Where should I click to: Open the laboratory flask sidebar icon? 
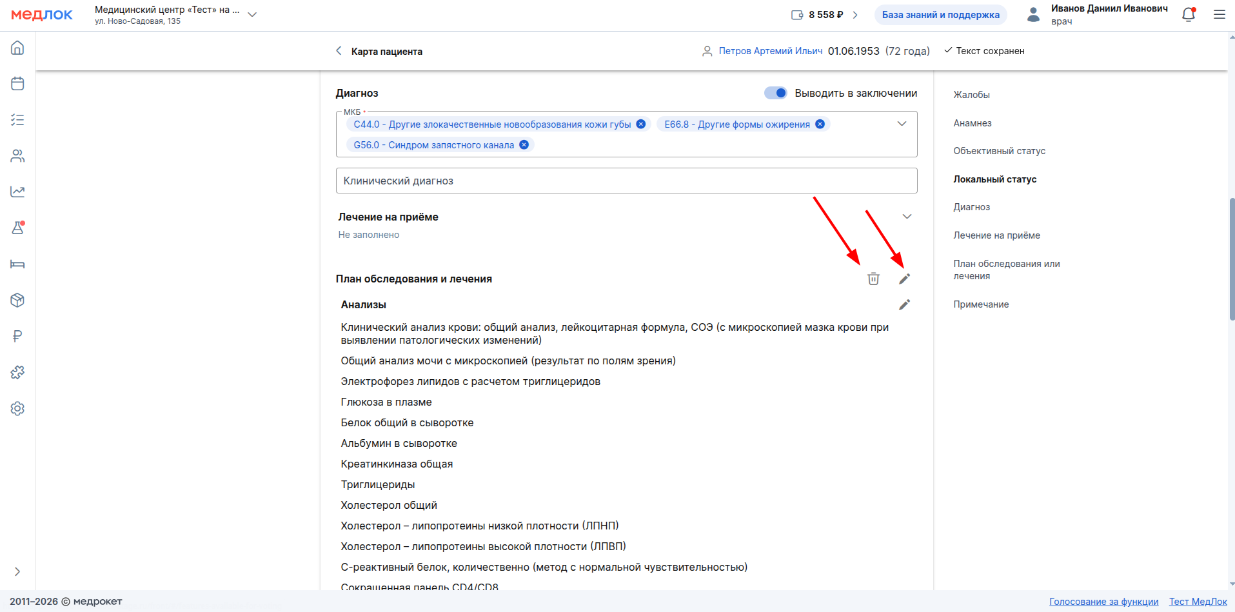[17, 228]
